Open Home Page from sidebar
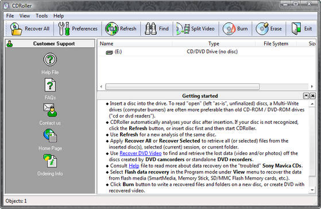The width and height of the screenshot is (321, 209). point(50,135)
